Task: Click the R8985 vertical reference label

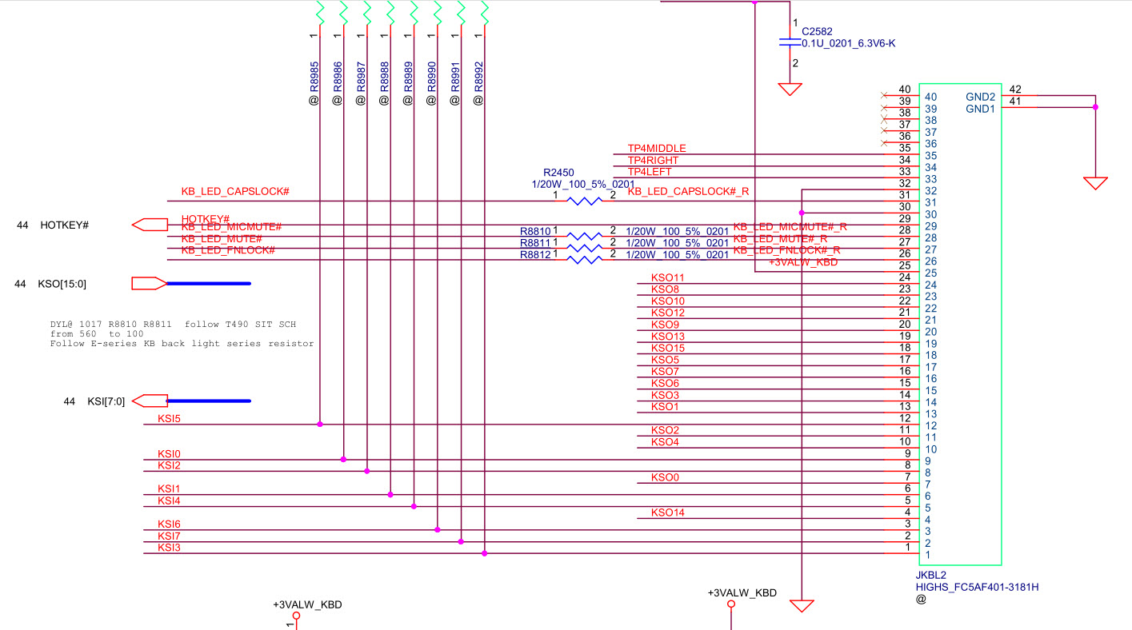Action: click(x=314, y=77)
